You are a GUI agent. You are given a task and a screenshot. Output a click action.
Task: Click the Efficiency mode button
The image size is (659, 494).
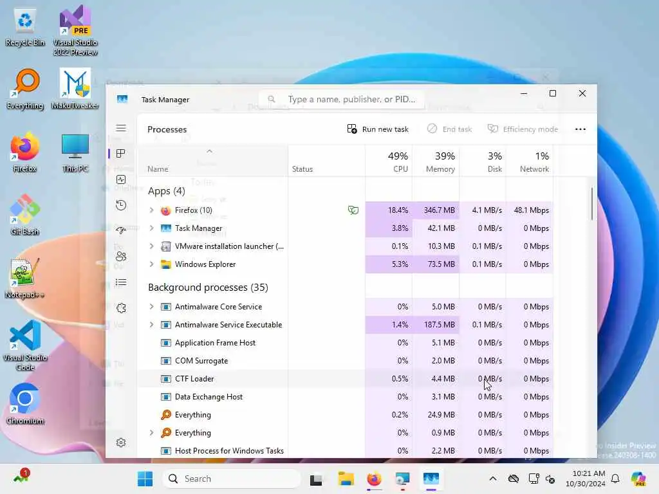(523, 129)
